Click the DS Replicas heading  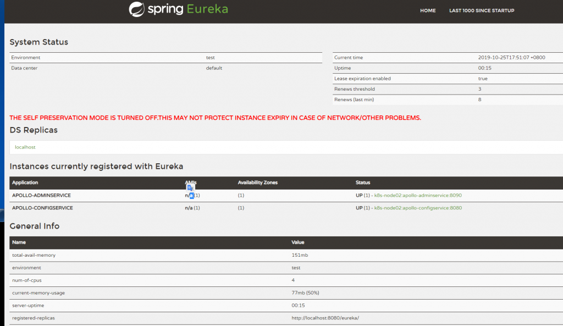(34, 130)
